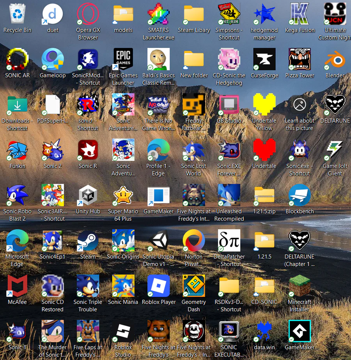Viewport: 351px width, 360px height.
Task: Select the data.win file icon
Action: (x=264, y=331)
